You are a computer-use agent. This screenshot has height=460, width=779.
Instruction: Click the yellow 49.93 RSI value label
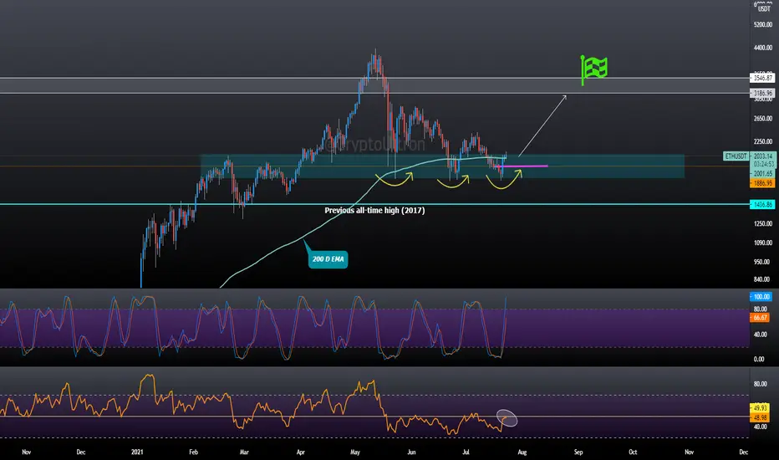(760, 408)
